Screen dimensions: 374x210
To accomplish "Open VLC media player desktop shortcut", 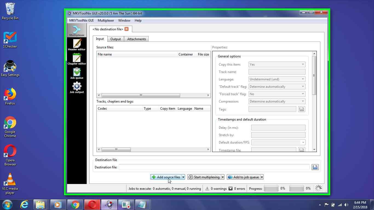I will coord(10,184).
